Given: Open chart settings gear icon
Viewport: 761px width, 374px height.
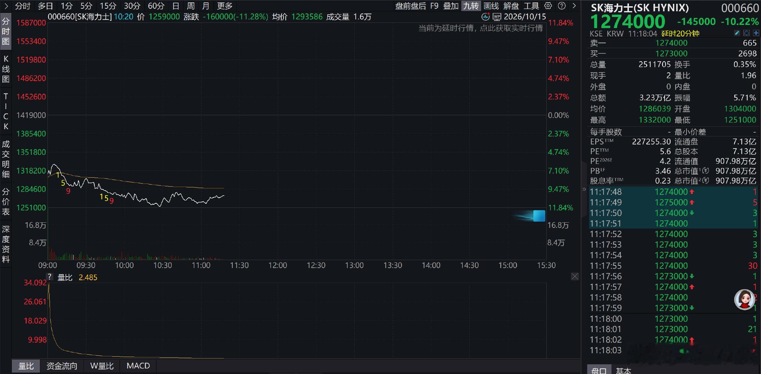Looking at the screenshot, I should [x=548, y=6].
